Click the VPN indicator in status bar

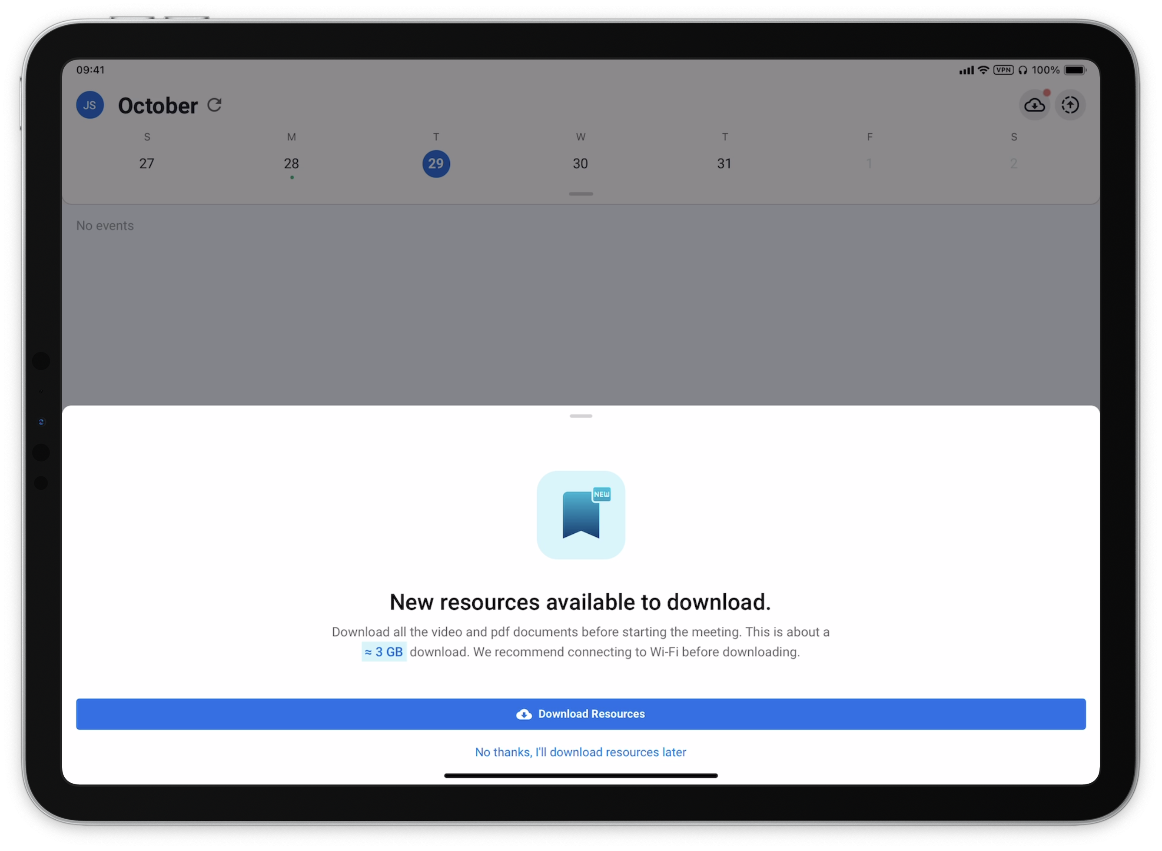[1003, 70]
